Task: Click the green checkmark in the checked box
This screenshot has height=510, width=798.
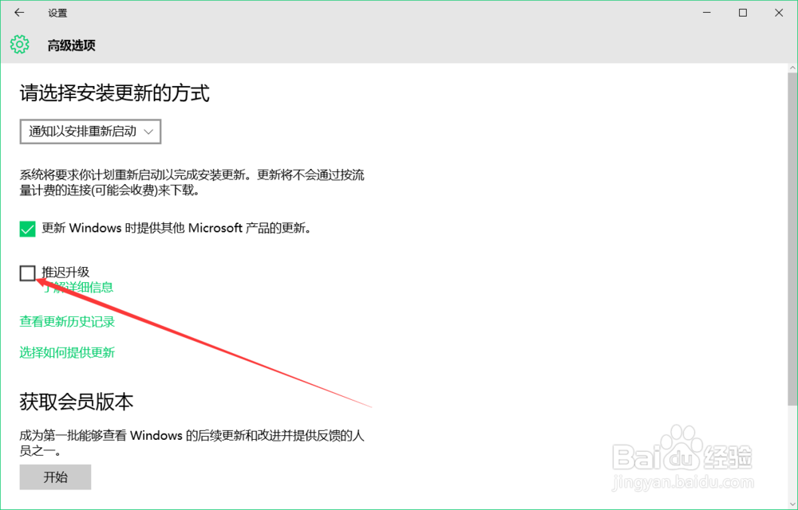Action: (26, 229)
